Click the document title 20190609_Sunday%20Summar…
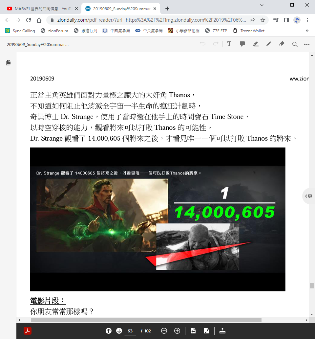This screenshot has width=315, height=339. point(38,45)
